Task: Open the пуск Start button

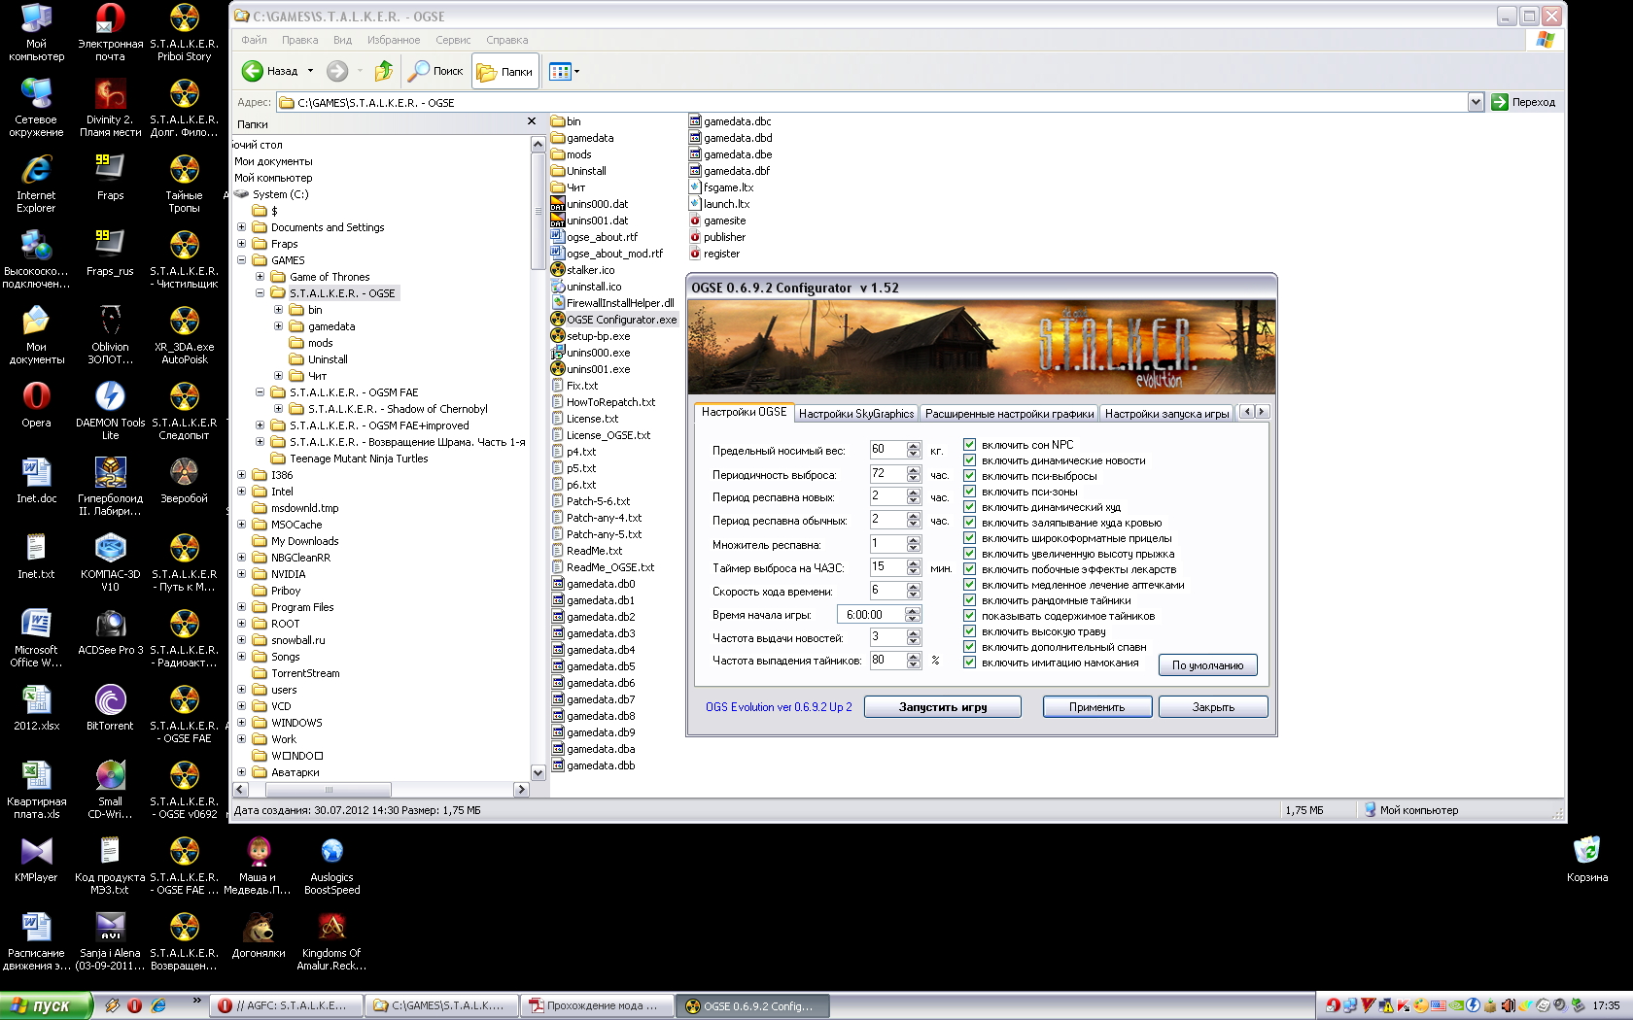Action: click(x=46, y=1005)
